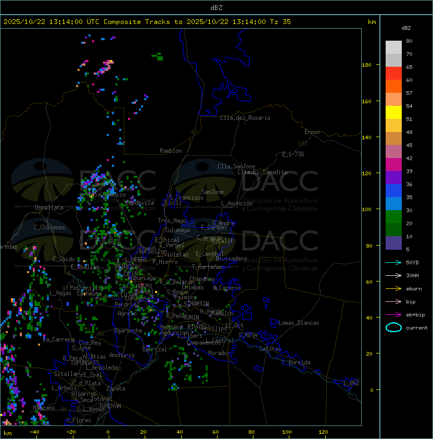
Task: Pick the green 20-30 dBZ swatch
Action: click(x=393, y=217)
